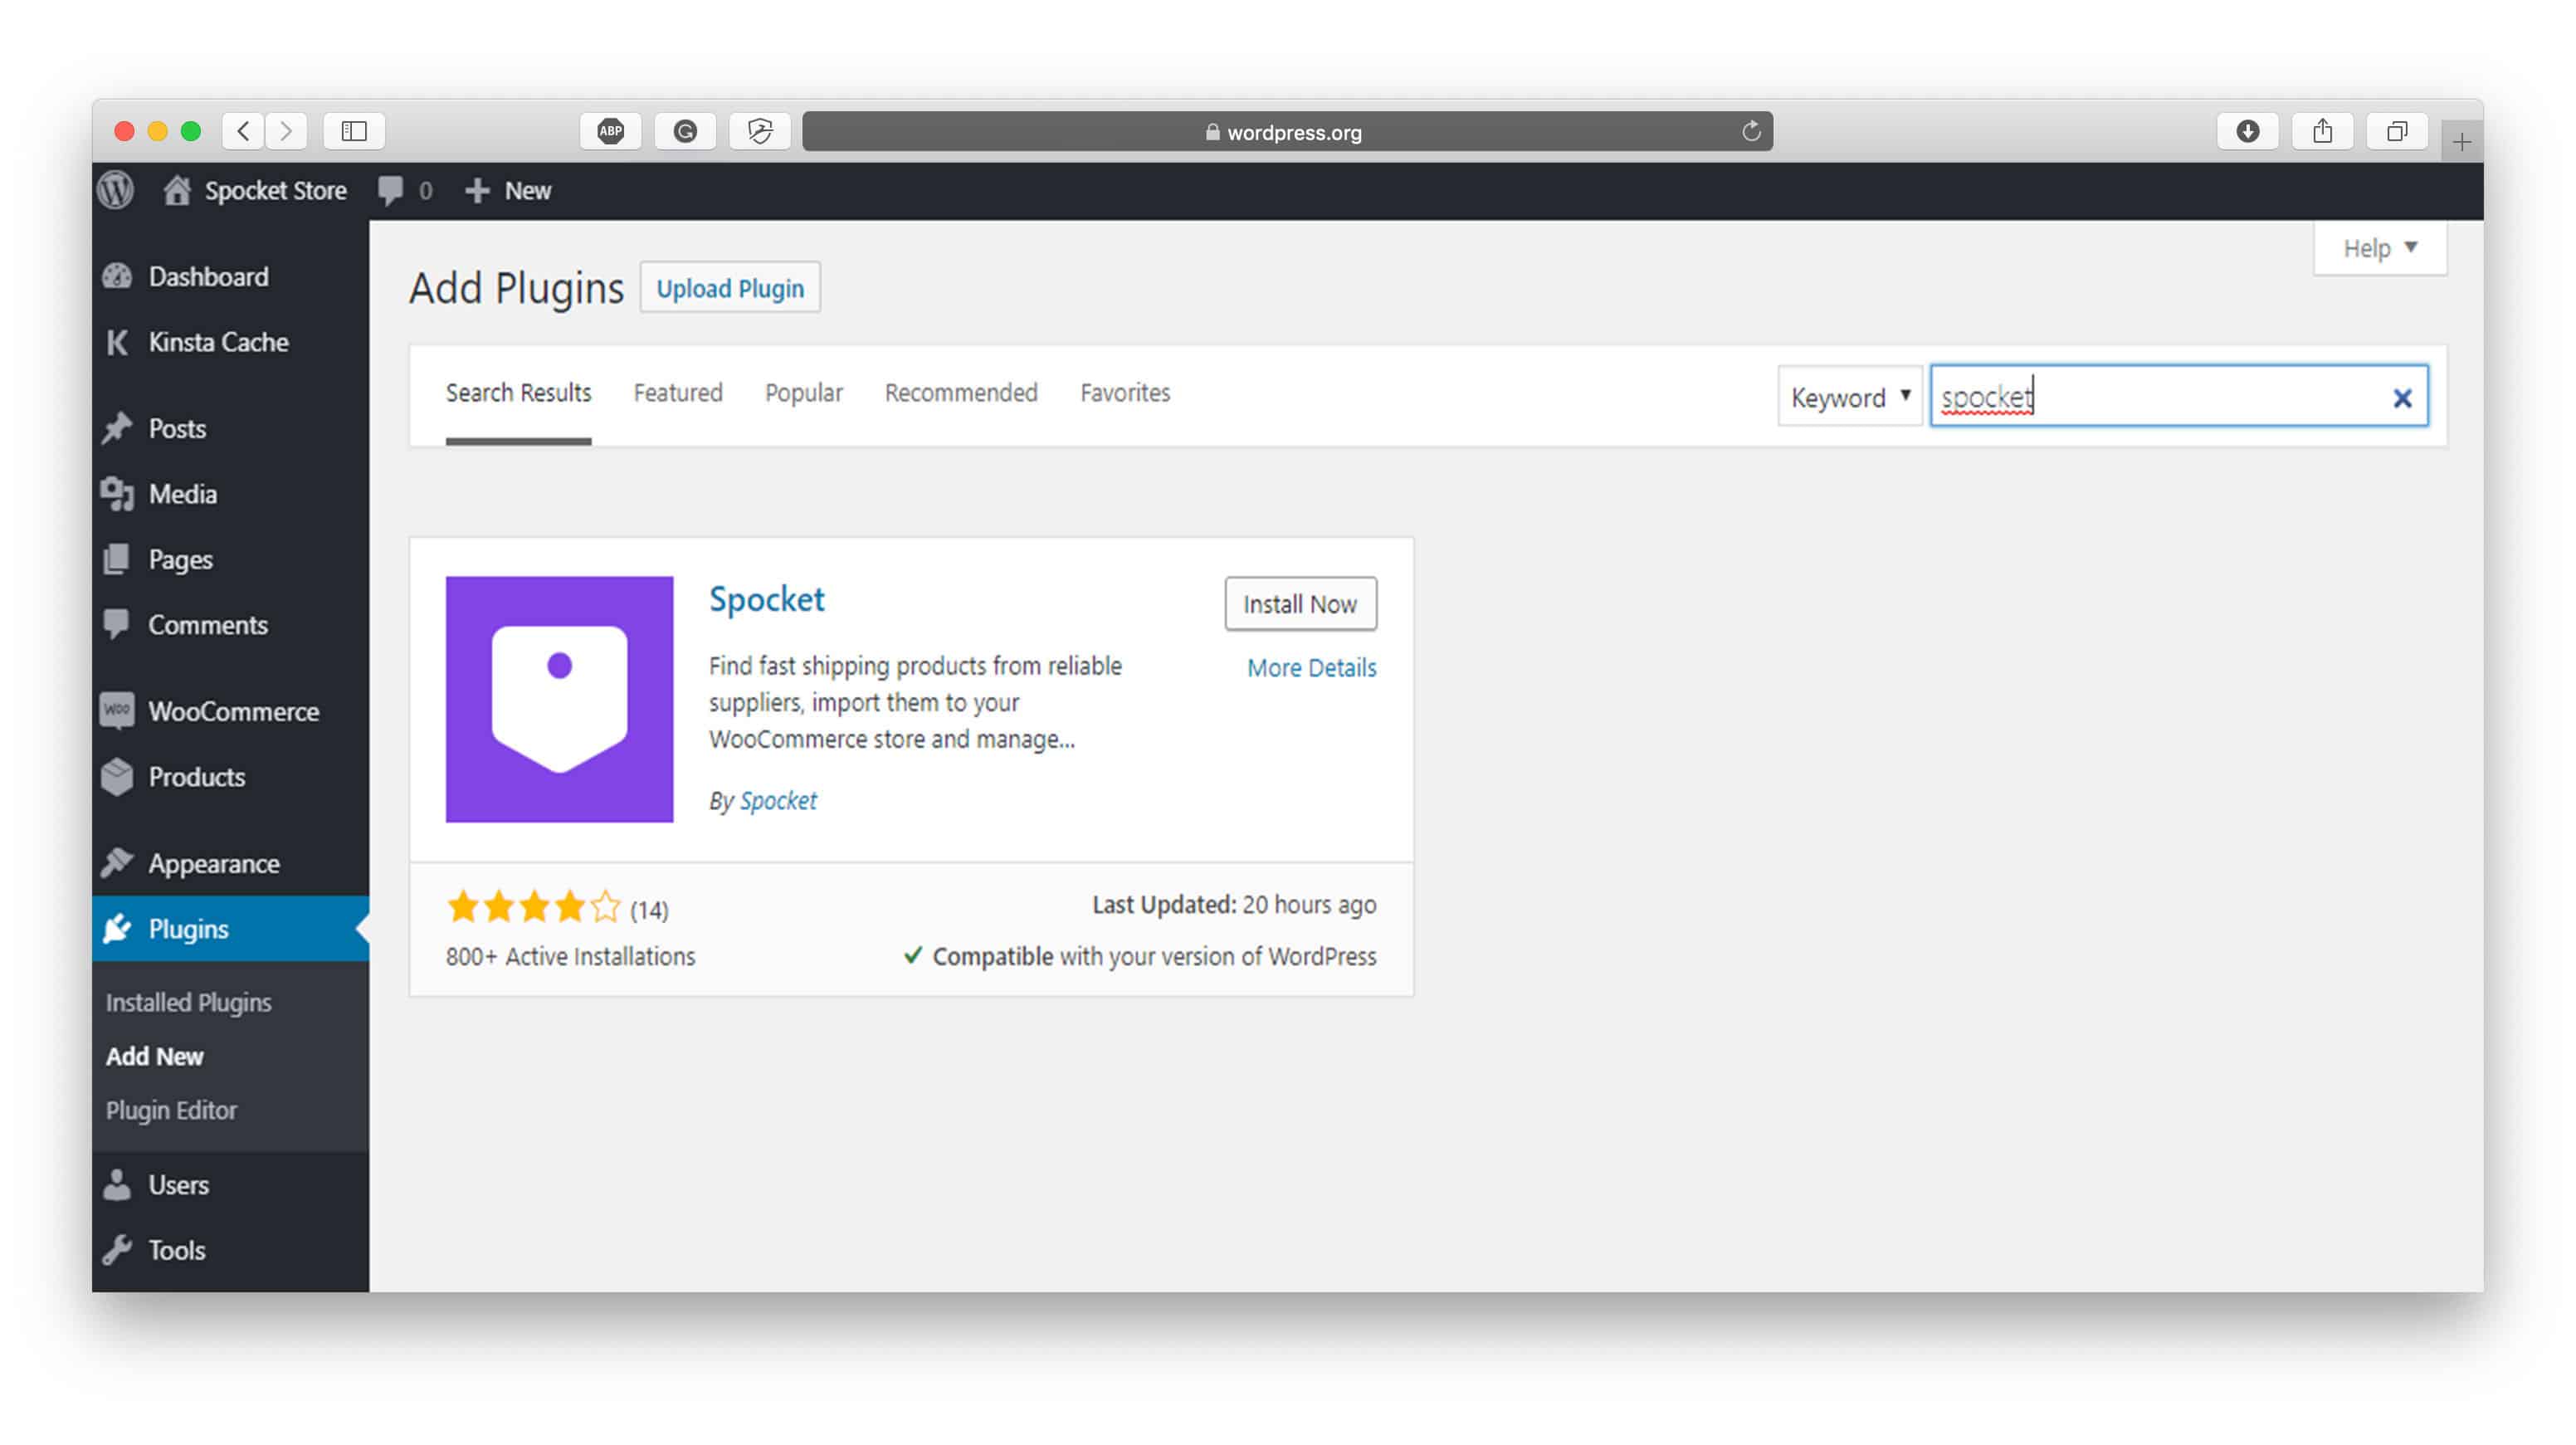Open the Dashboard from the sidebar icon
Image resolution: width=2576 pixels, height=1445 pixels.
pos(117,276)
